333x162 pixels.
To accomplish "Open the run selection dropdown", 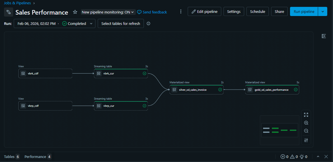I will [x=54, y=24].
